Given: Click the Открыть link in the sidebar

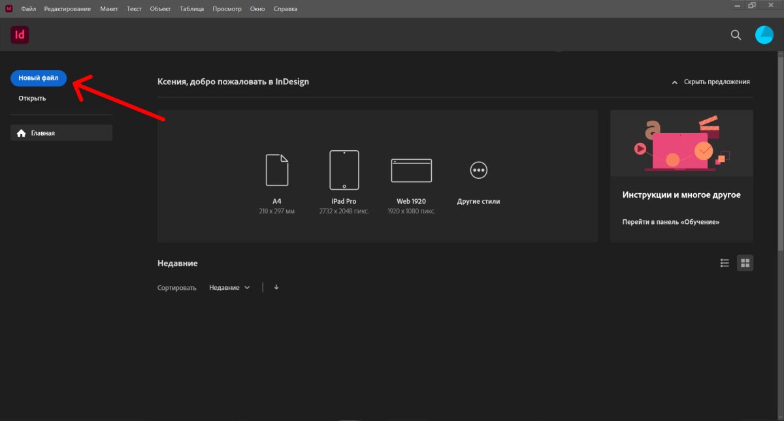Looking at the screenshot, I should click(32, 97).
